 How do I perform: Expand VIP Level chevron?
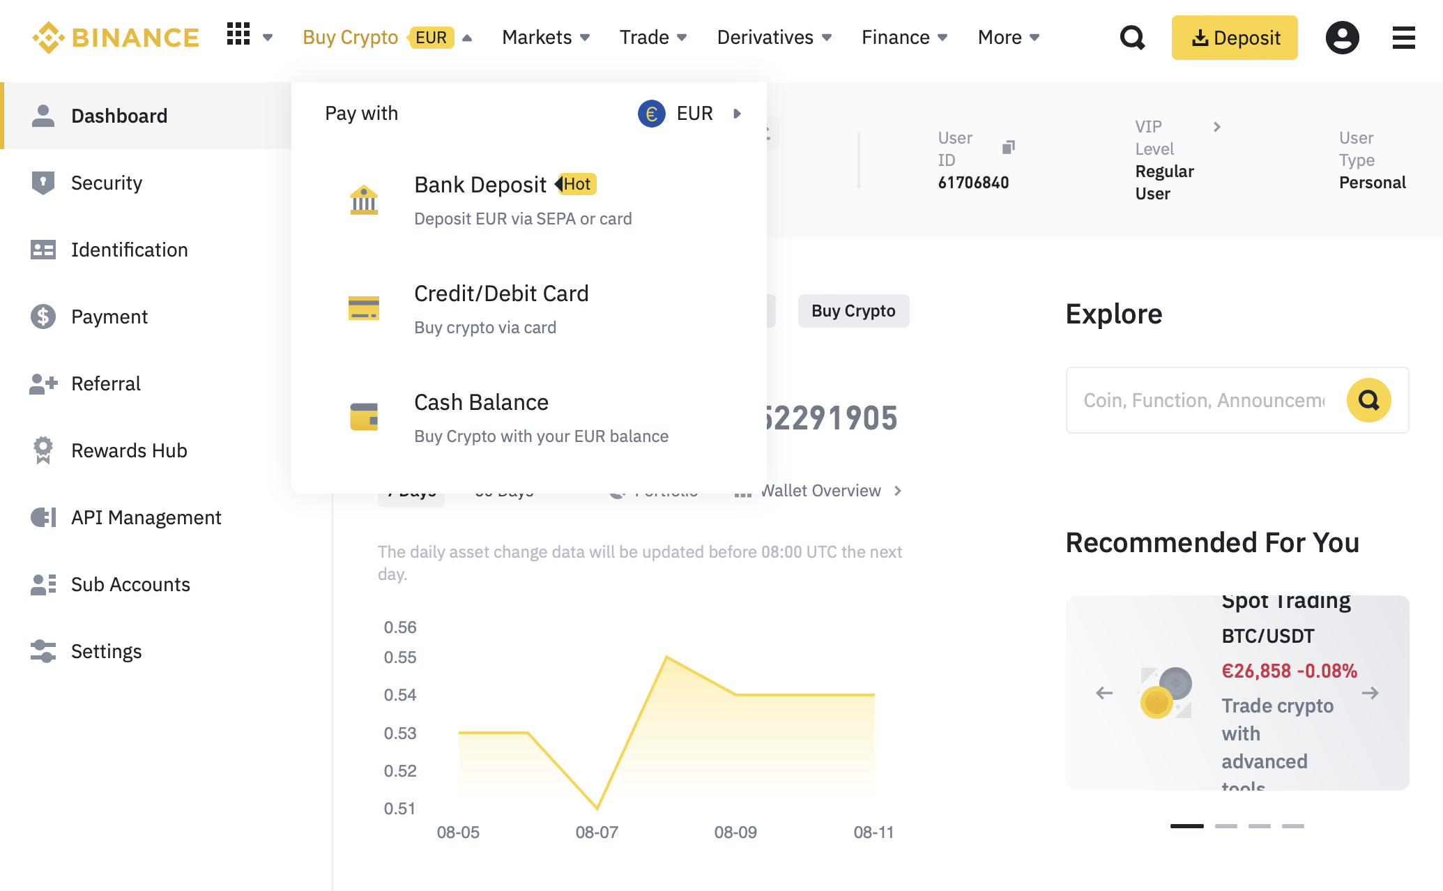click(x=1216, y=127)
